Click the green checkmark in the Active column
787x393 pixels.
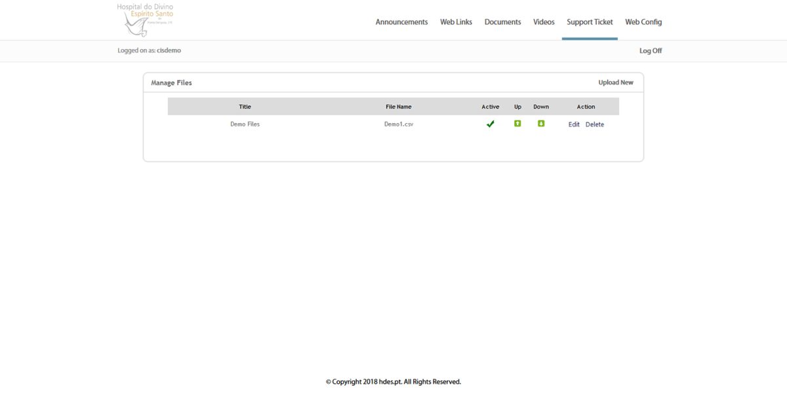[x=490, y=123]
